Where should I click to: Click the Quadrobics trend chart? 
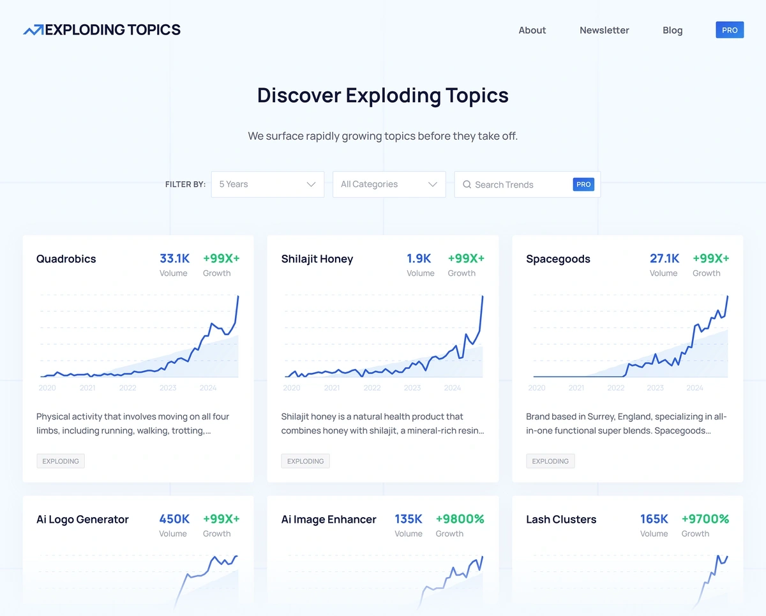coord(139,336)
